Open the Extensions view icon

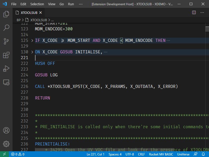click(x=6, y=55)
